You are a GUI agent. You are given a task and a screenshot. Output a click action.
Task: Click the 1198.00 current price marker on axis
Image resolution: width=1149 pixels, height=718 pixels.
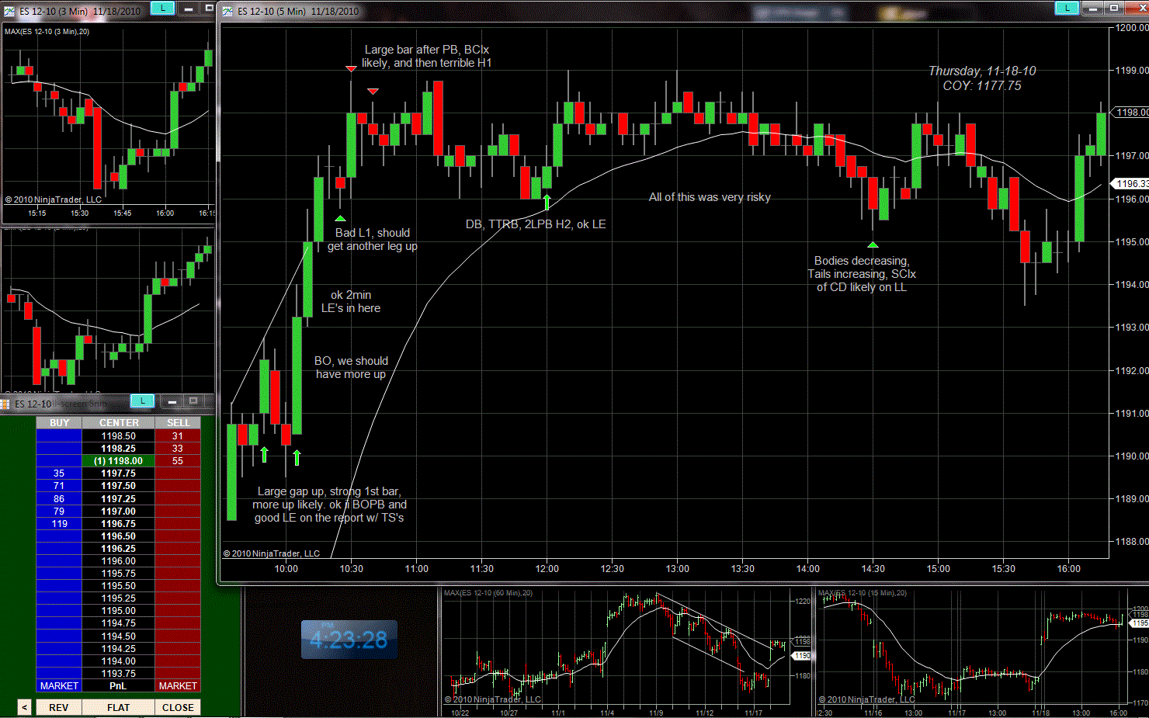1130,112
